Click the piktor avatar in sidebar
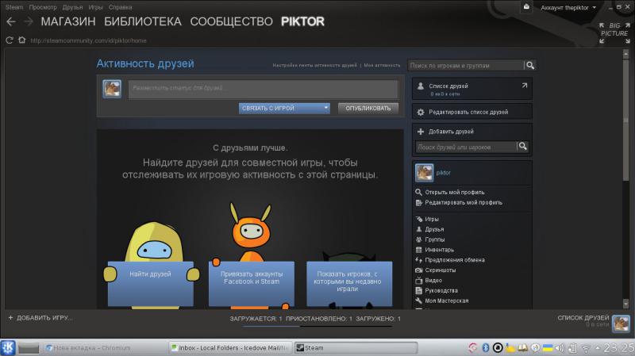 (x=424, y=173)
